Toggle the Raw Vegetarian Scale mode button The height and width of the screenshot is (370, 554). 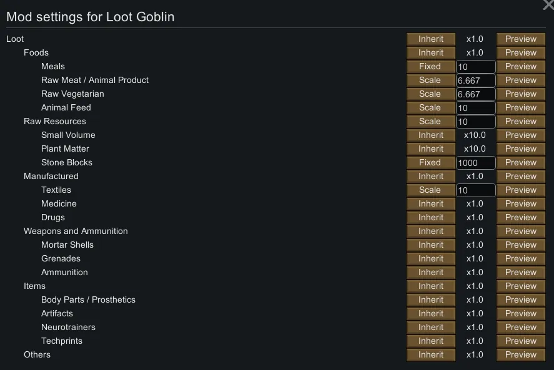pos(430,94)
